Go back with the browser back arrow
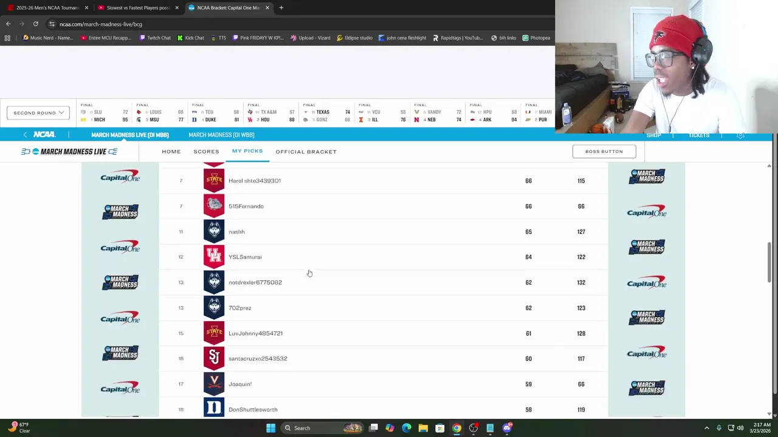778x437 pixels. pos(8,24)
